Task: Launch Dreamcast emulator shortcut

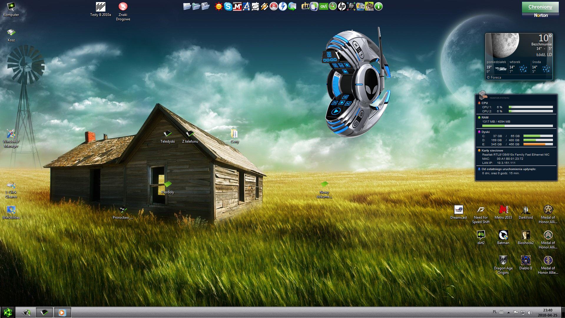Action: (x=458, y=212)
